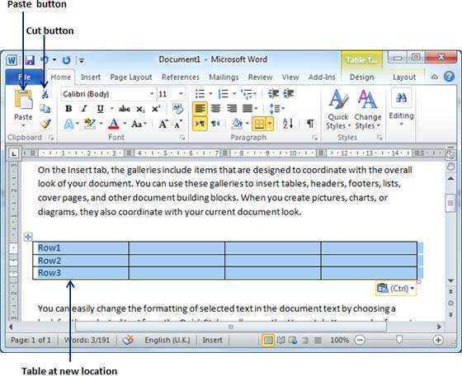This screenshot has height=376, width=462.
Task: Switch to the Insert tab
Action: [91, 78]
